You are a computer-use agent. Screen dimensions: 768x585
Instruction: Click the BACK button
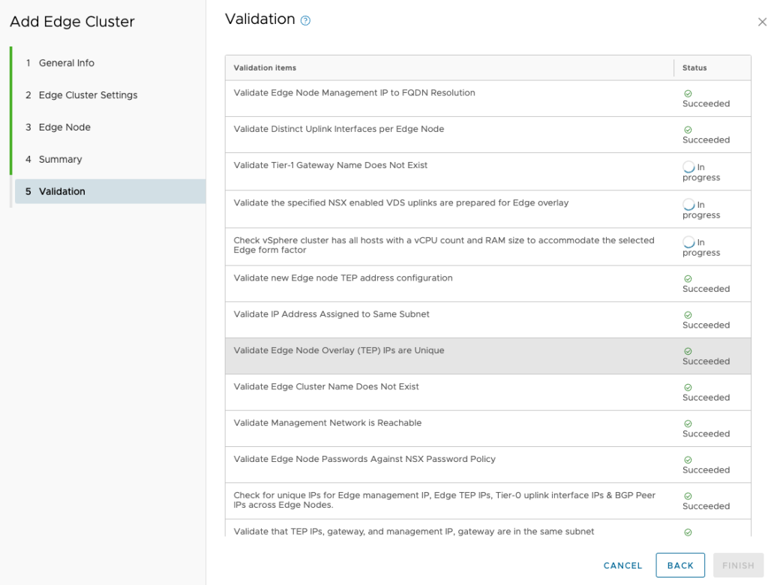pos(680,565)
